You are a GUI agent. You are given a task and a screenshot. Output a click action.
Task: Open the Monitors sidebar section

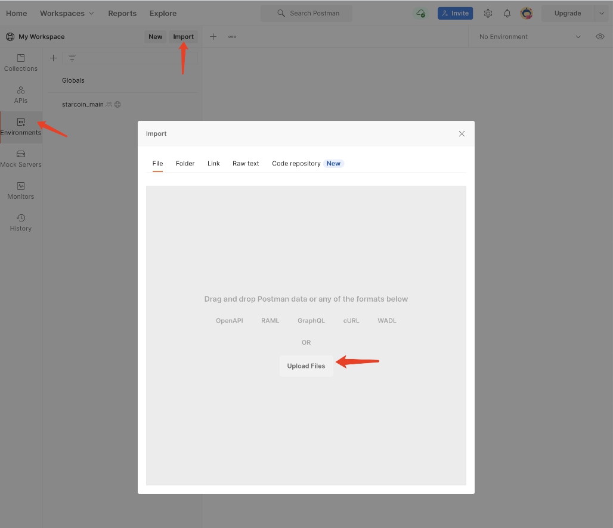21,190
